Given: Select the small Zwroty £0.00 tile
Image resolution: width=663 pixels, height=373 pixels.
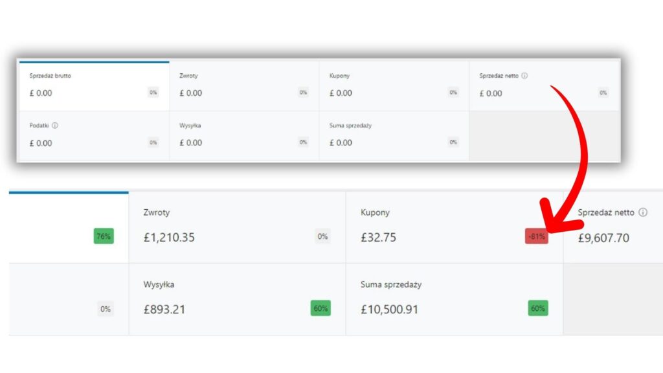Looking at the screenshot, I should [244, 85].
